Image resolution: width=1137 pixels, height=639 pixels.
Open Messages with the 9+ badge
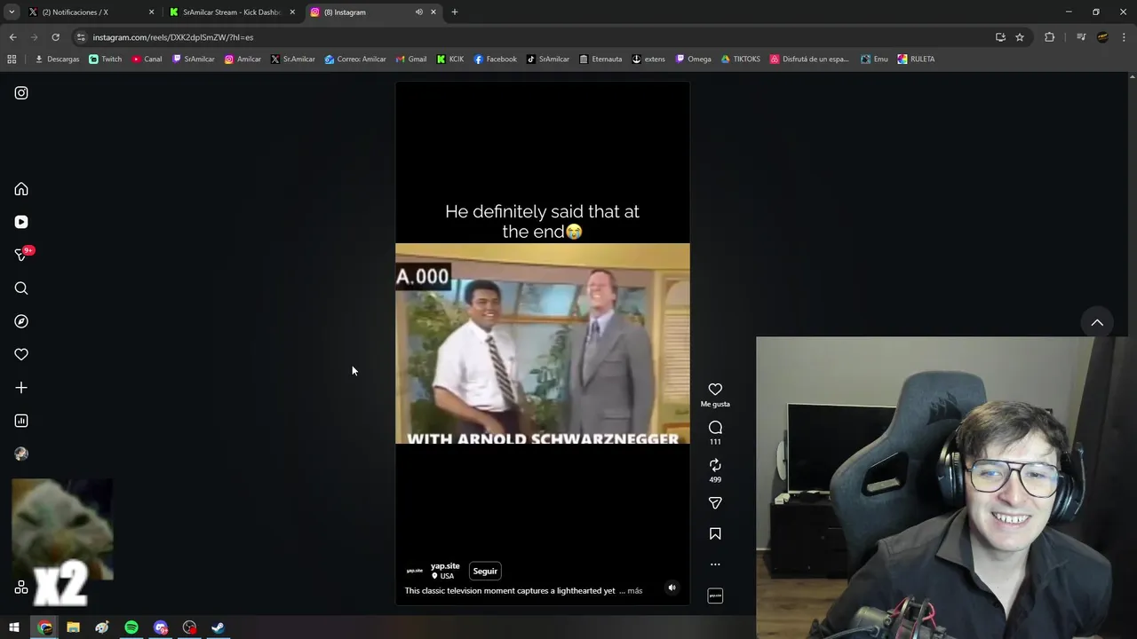point(22,255)
